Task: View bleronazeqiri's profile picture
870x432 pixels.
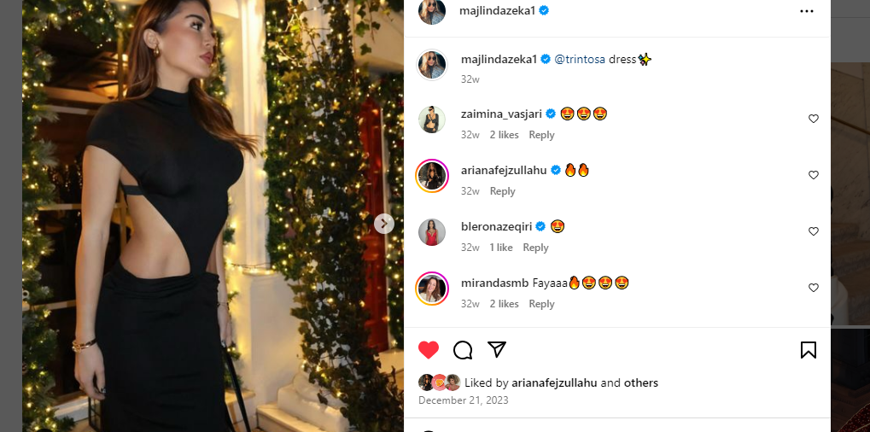Action: (x=432, y=232)
